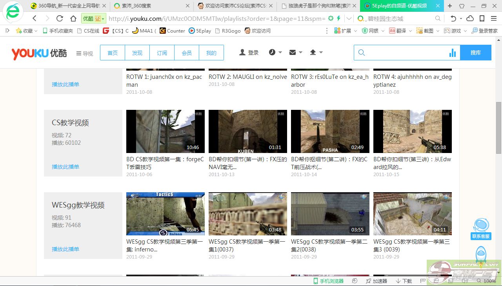The image size is (502, 286).
Task: Click 登录 login with user icon
Action: 249,52
